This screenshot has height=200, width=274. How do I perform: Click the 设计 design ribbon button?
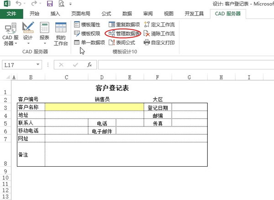(28, 35)
